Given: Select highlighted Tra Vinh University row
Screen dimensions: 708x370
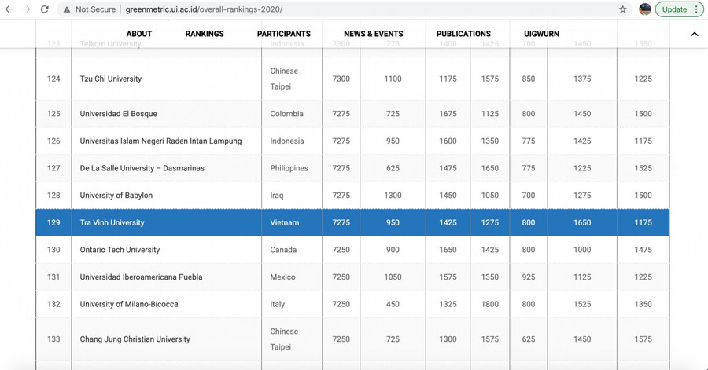Looking at the screenshot, I should [352, 222].
